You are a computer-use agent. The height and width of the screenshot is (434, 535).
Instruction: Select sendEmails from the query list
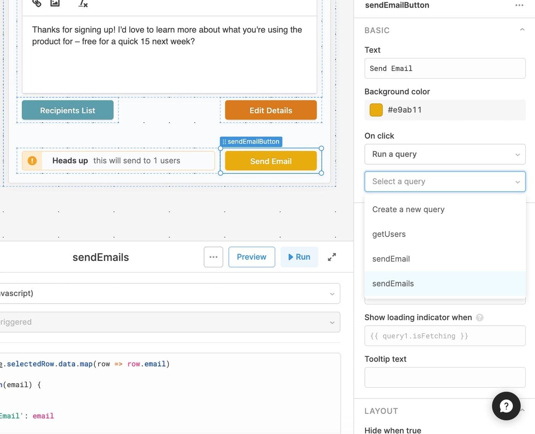pyautogui.click(x=393, y=284)
